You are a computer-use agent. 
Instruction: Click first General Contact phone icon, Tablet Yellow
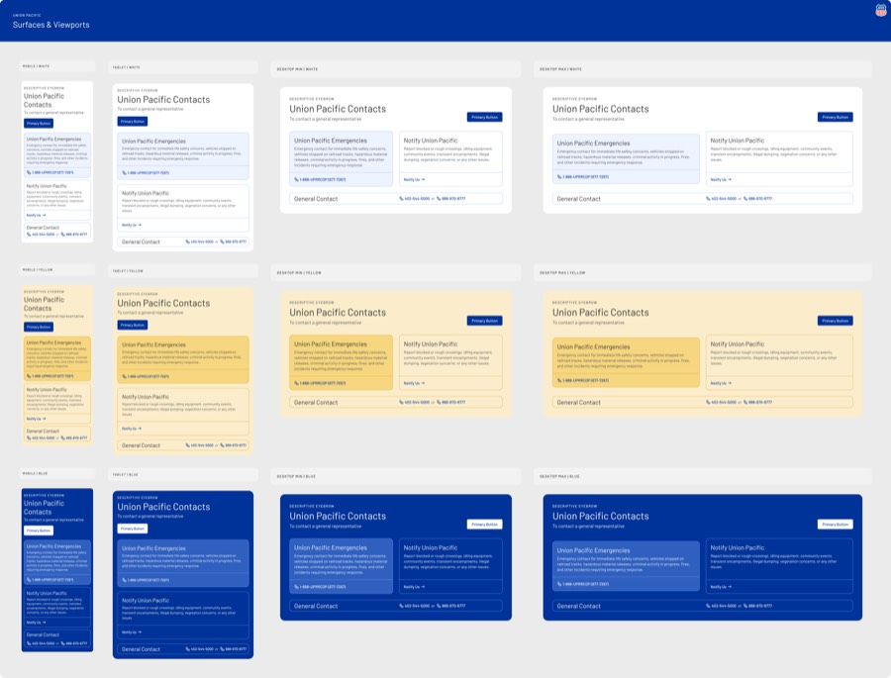(188, 445)
